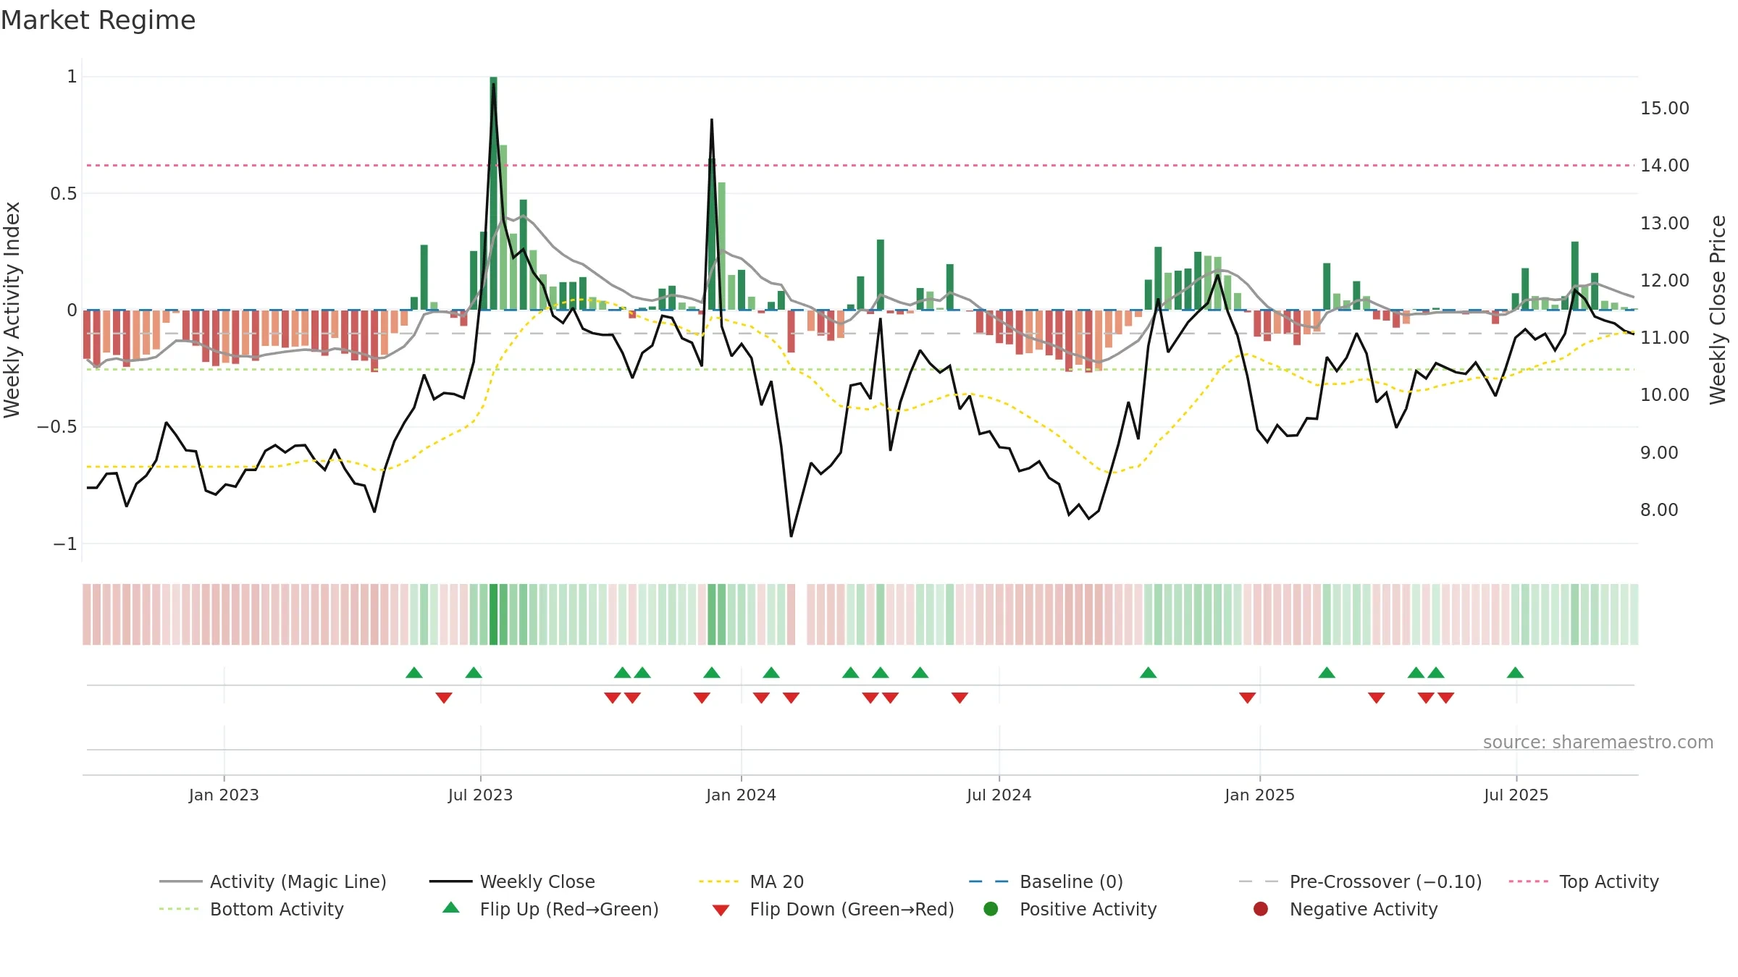The height and width of the screenshot is (977, 1738).
Task: Click the Positive Activity legend label
Action: click(1088, 909)
